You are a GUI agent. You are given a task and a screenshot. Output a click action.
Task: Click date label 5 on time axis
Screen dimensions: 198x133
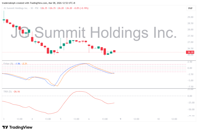point(60,119)
